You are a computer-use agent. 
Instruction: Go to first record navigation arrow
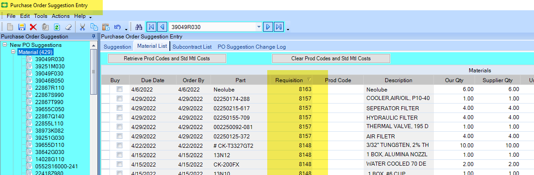point(151,27)
